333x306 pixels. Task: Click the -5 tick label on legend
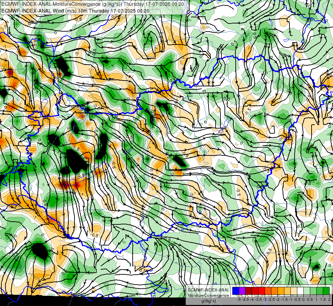click(x=239, y=300)
